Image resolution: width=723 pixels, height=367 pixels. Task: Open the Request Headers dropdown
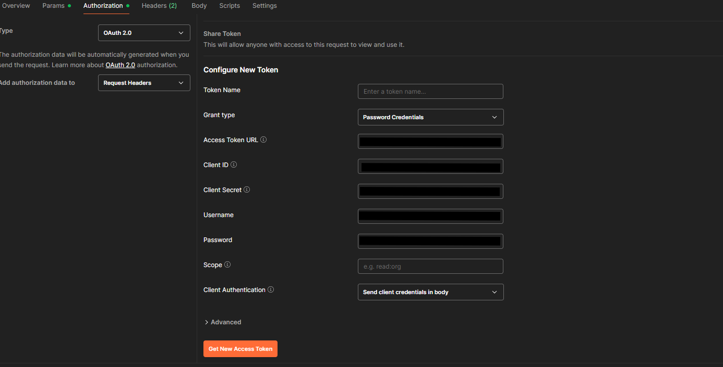pyautogui.click(x=144, y=83)
